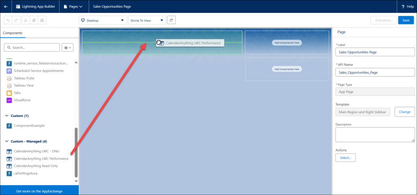The image size is (417, 195).
Task: Click the Tabs component icon
Action: [x=9, y=93]
